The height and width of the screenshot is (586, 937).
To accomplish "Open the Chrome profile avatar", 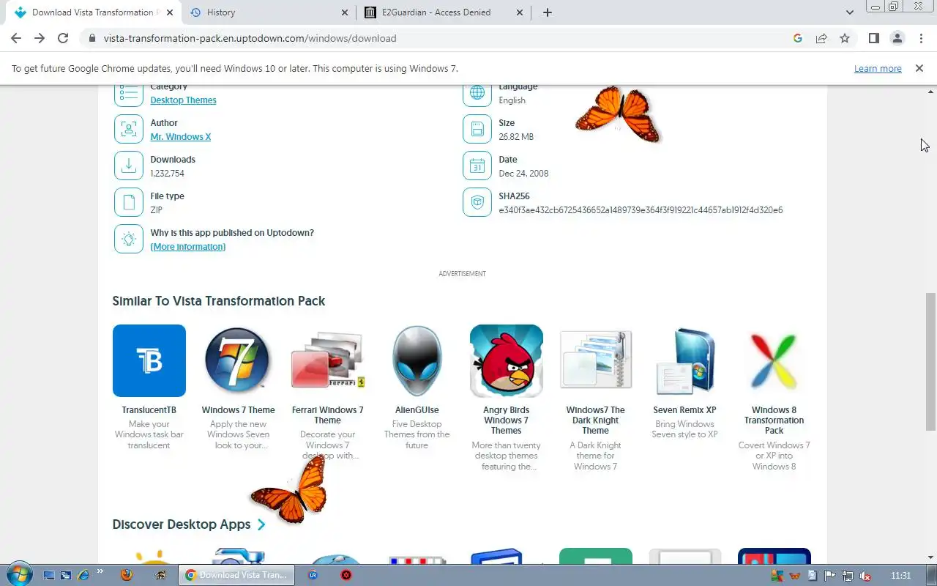I will 897,38.
